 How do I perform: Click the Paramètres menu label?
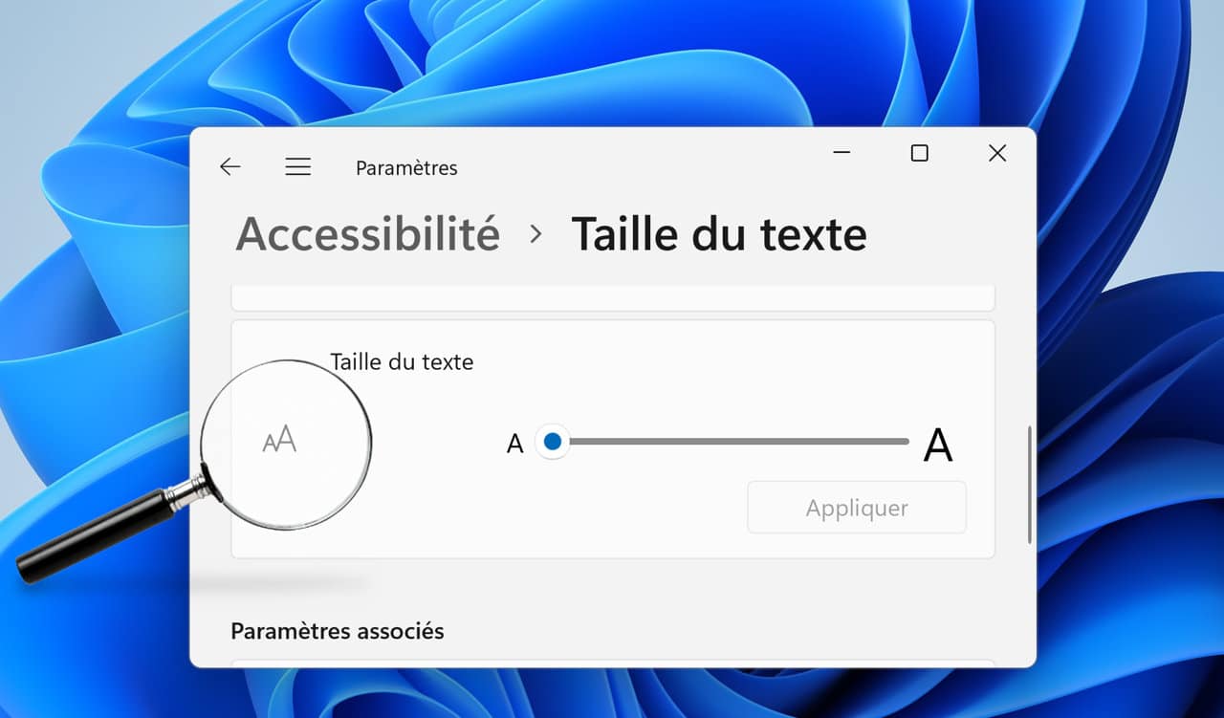point(405,167)
